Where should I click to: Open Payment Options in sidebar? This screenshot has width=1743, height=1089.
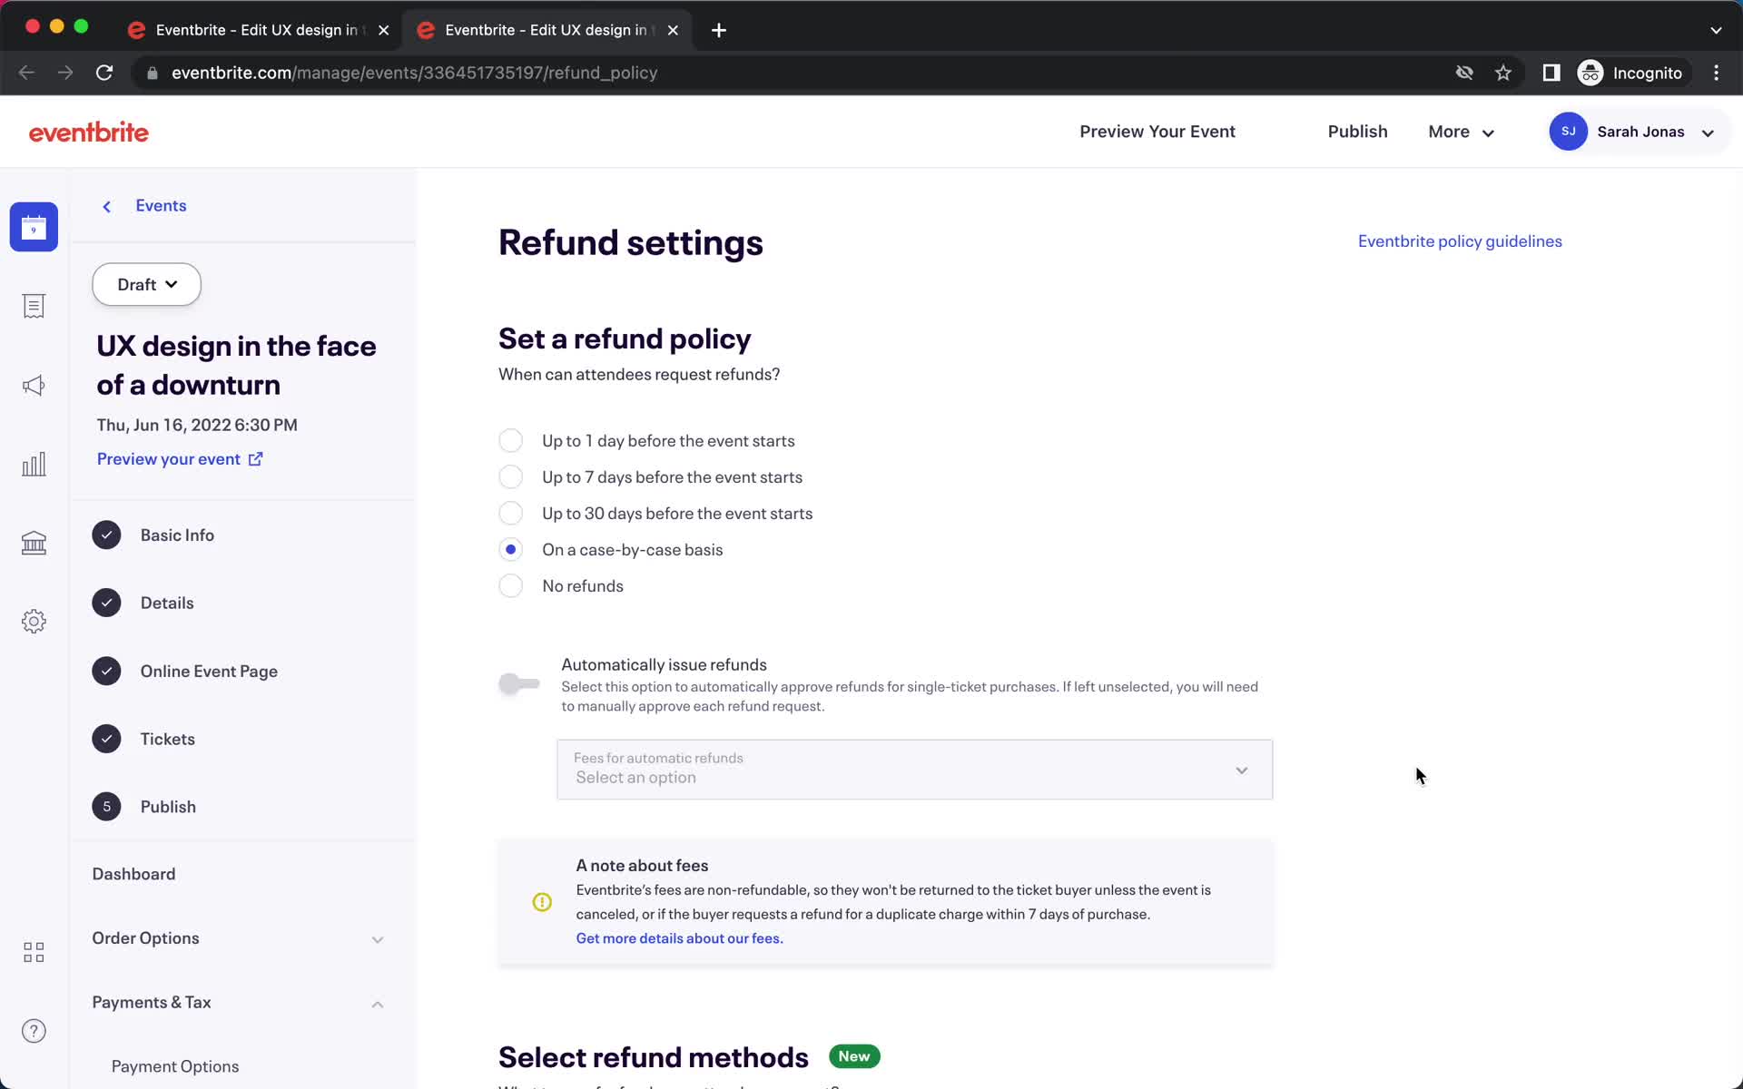click(x=175, y=1066)
